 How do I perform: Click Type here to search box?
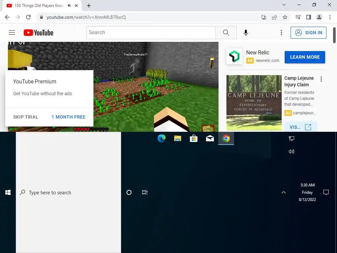68,192
